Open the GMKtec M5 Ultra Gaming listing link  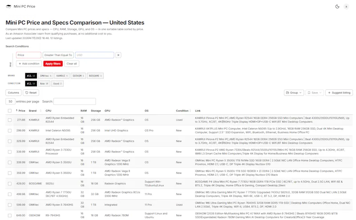coord(271,194)
